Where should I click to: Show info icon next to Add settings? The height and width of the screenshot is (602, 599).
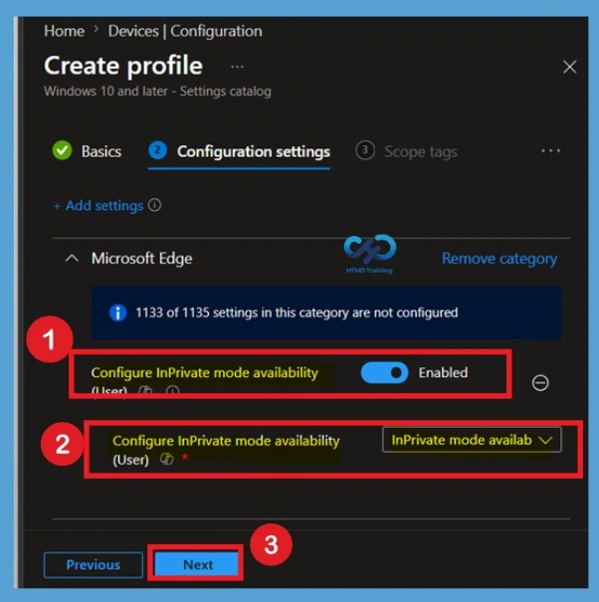point(155,205)
